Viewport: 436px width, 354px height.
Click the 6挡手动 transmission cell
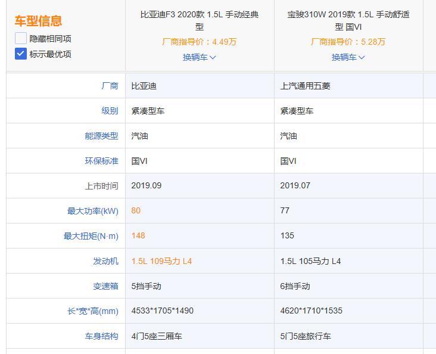(348, 286)
